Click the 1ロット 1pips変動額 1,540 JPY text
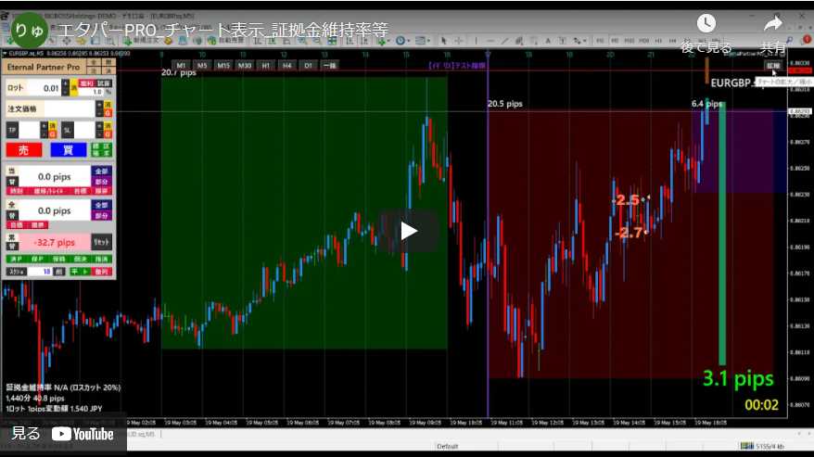Screen dimensions: 814x457 [54, 409]
